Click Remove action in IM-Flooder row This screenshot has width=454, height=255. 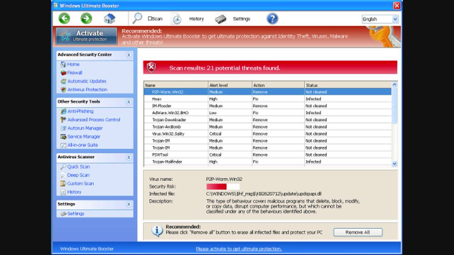coord(260,106)
